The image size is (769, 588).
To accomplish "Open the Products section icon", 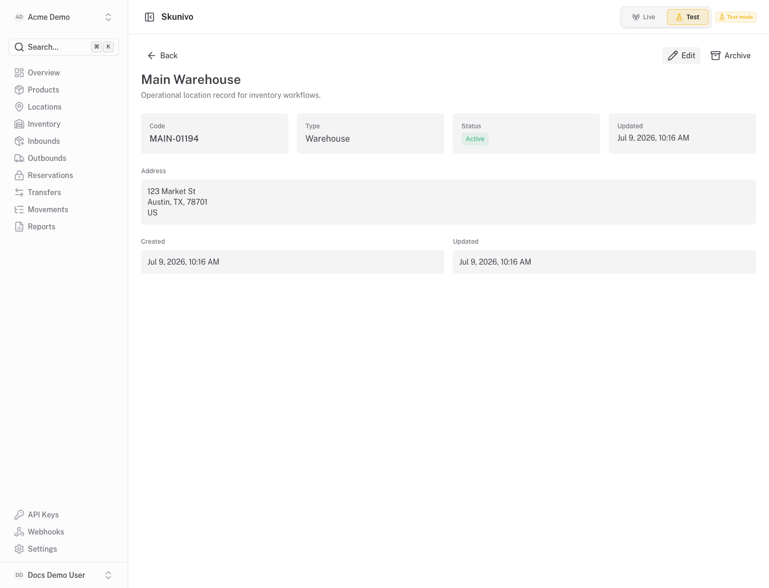I will (x=19, y=90).
